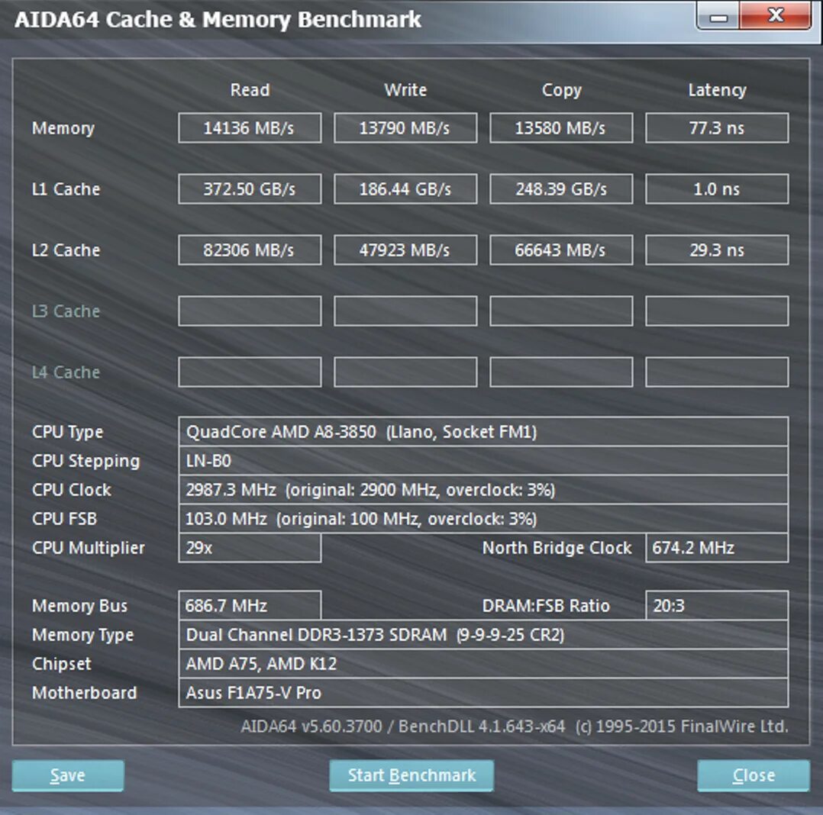The image size is (823, 815).
Task: Click the empty L4 Cache Write field
Action: (x=405, y=372)
